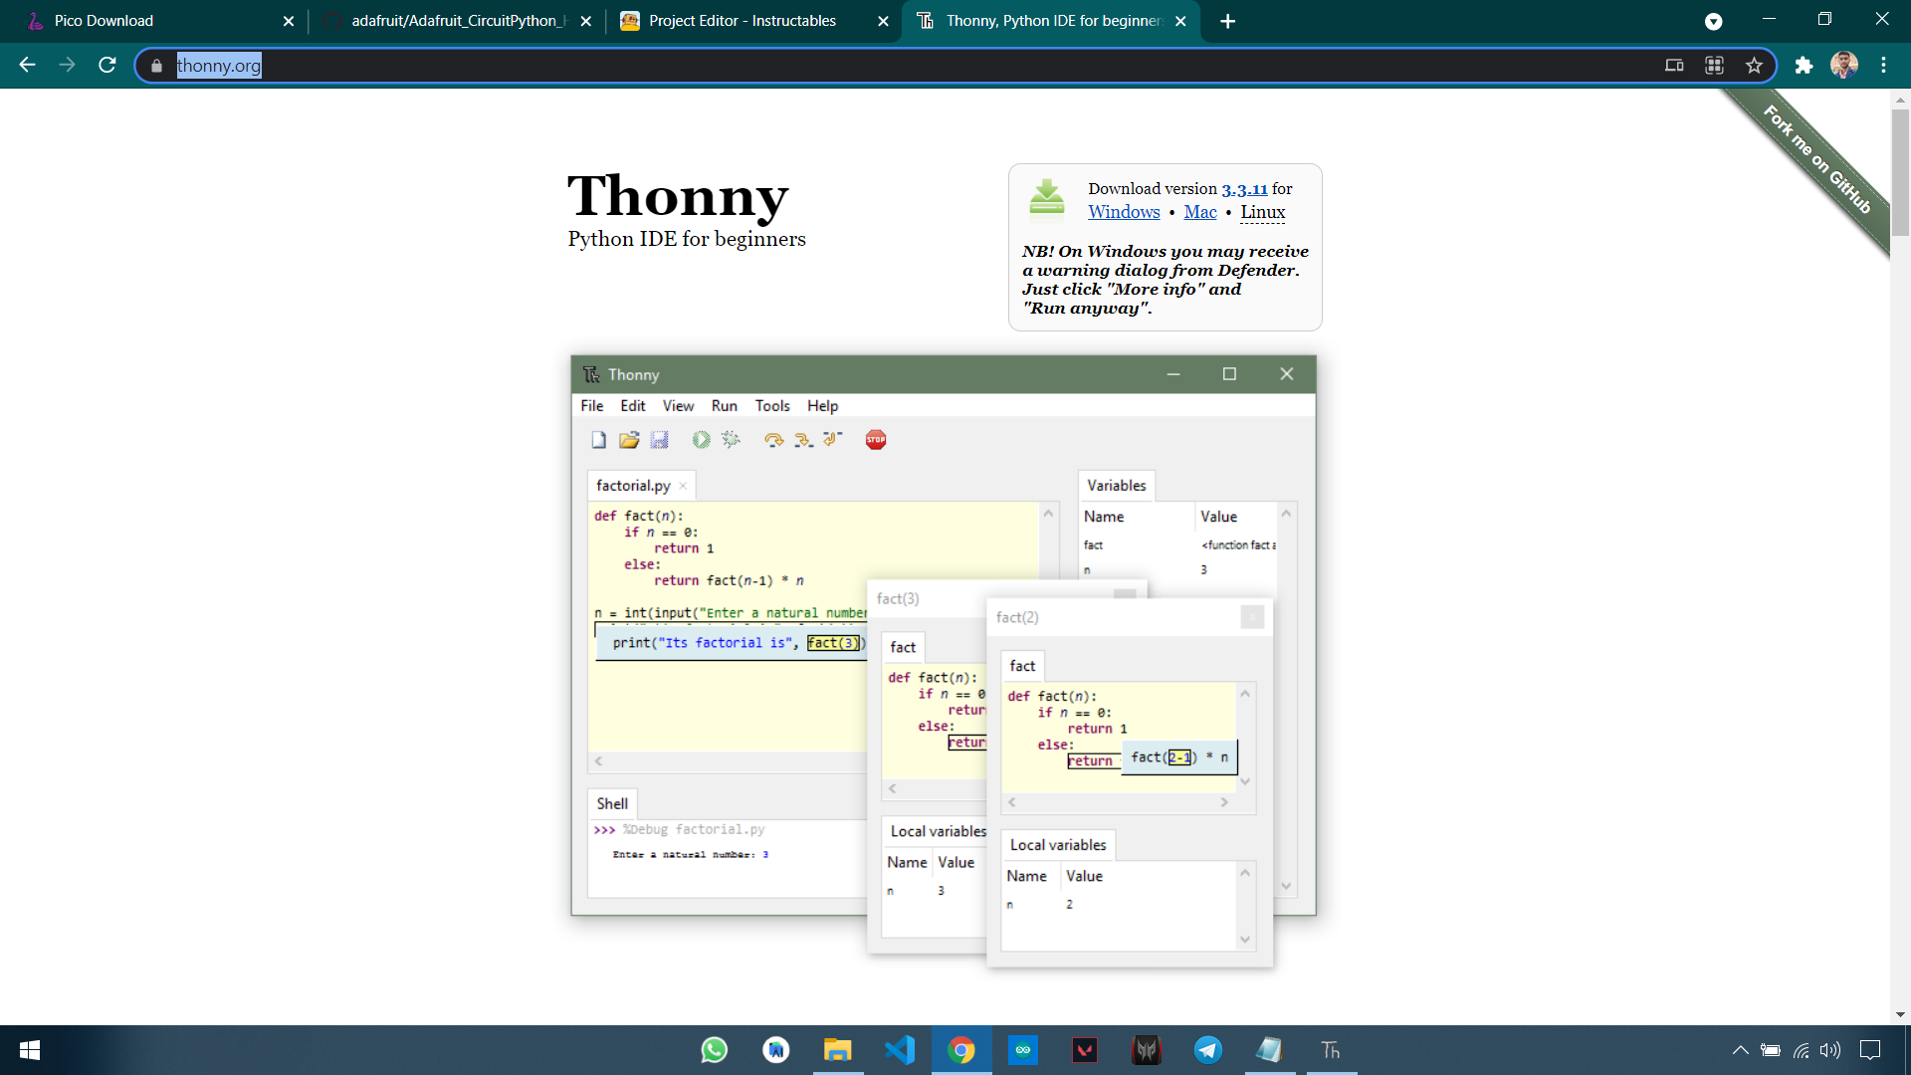The height and width of the screenshot is (1075, 1911).
Task: Open File Explorer from the taskbar
Action: point(837,1050)
